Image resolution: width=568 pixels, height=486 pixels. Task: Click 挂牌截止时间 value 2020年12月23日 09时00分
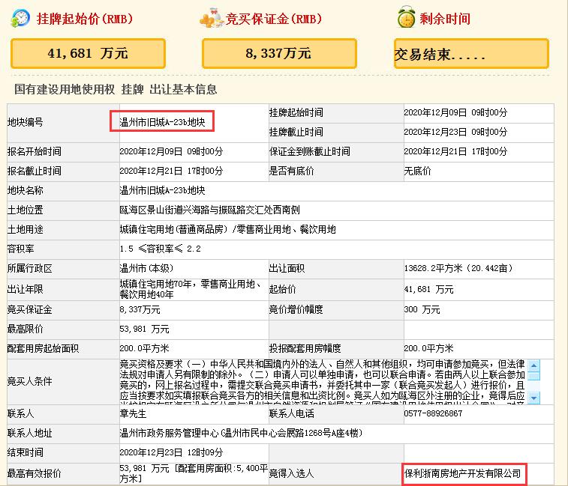tap(455, 132)
